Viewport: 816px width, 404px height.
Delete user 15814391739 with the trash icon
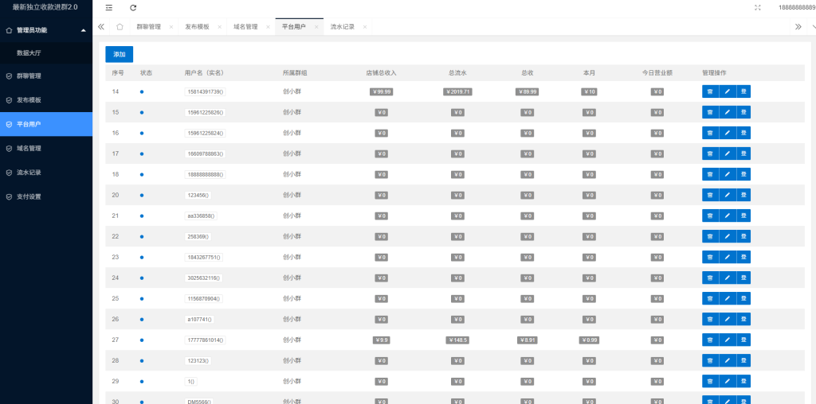(709, 91)
